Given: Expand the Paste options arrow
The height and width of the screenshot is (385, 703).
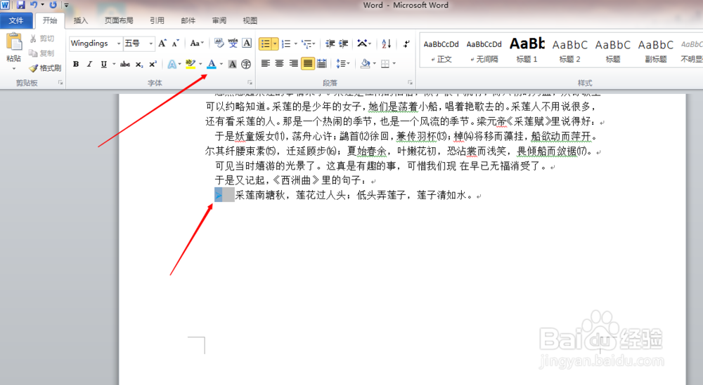Looking at the screenshot, I should pos(14,69).
